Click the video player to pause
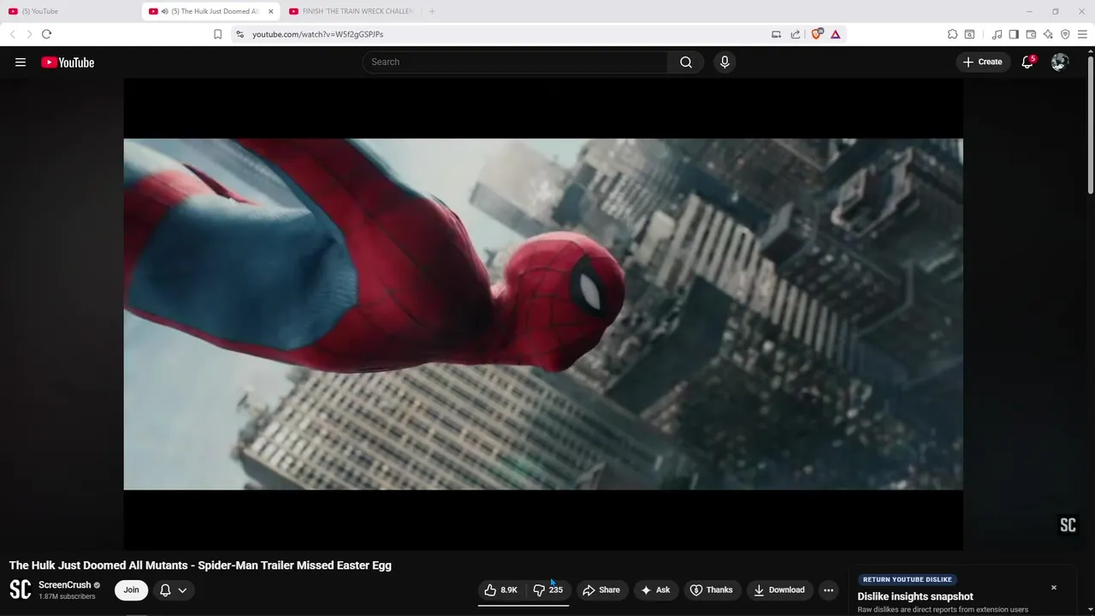The height and width of the screenshot is (616, 1095). (543, 314)
